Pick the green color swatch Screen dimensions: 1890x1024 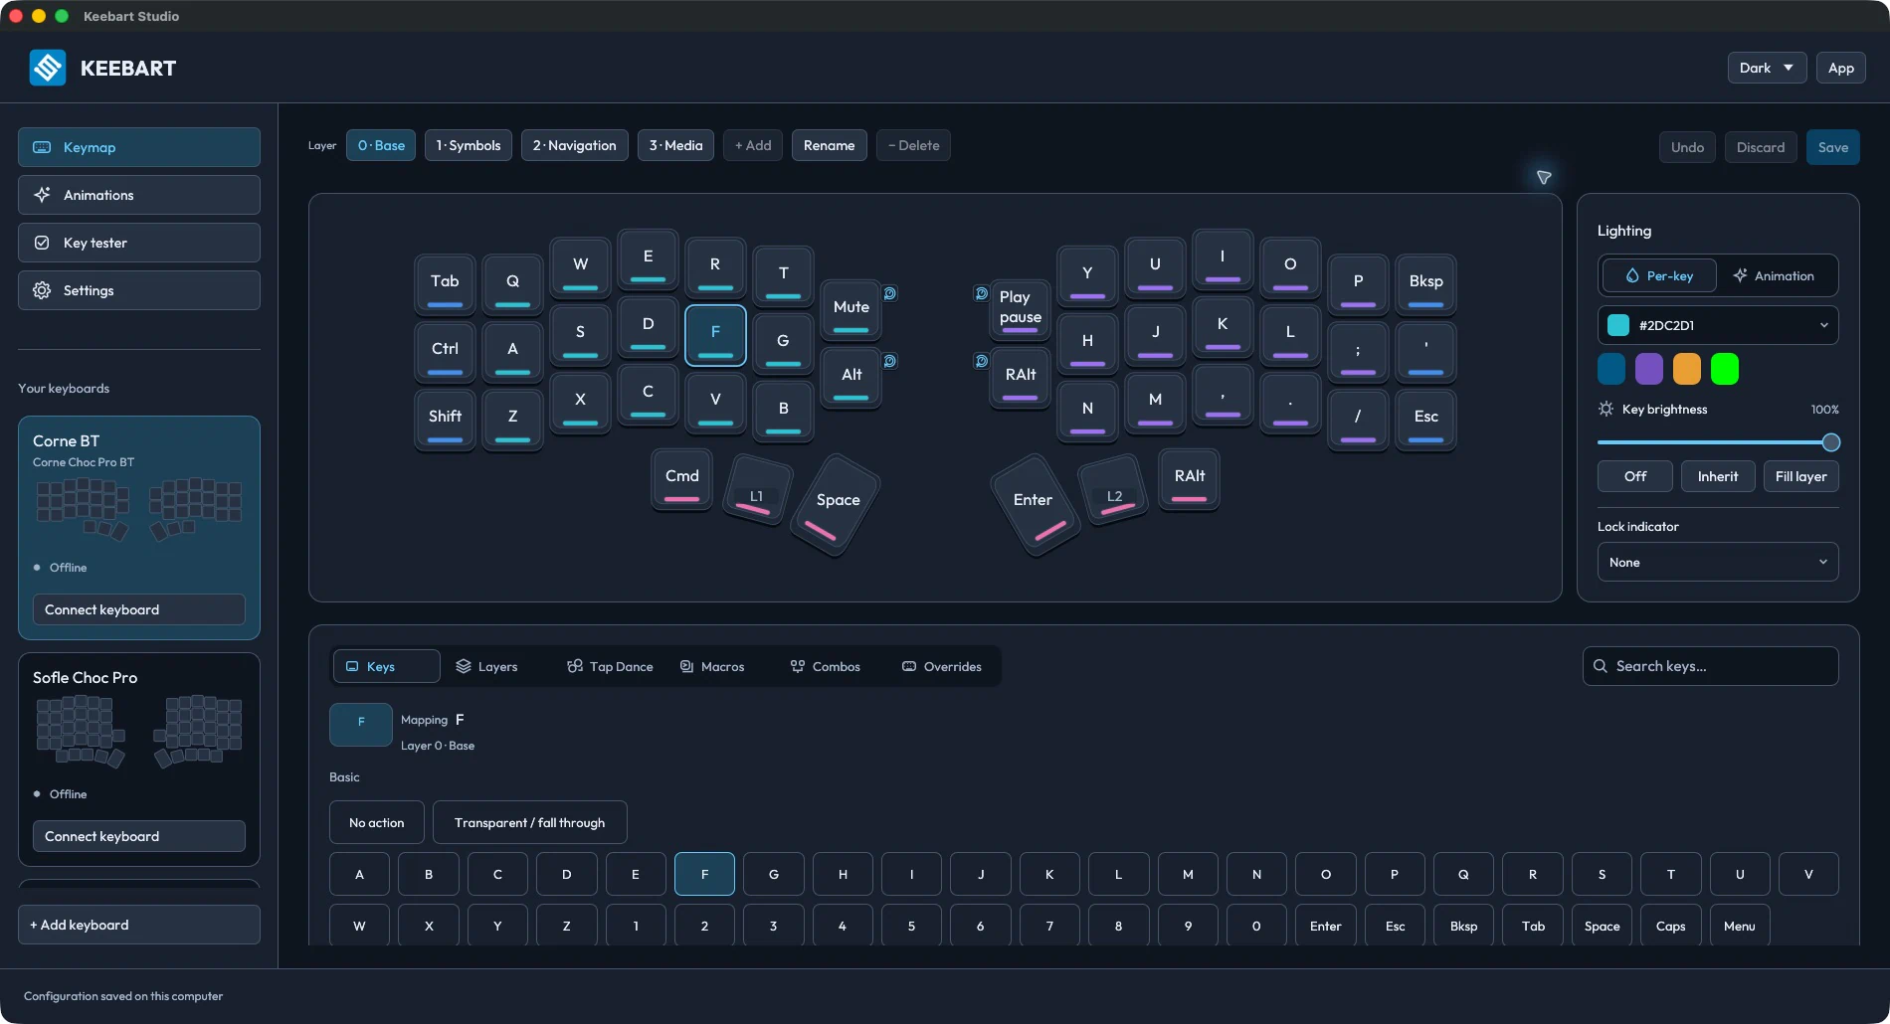coord(1725,369)
